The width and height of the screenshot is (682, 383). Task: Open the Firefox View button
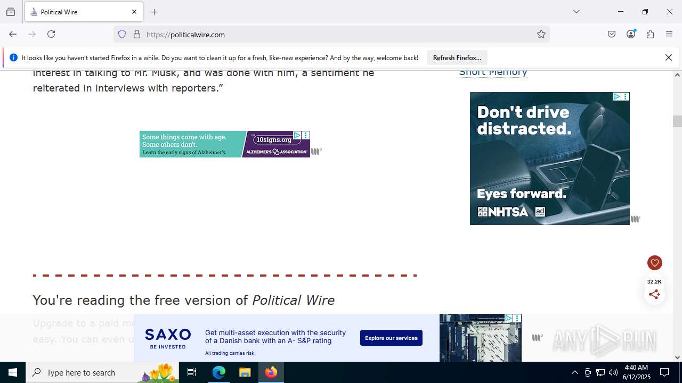click(x=11, y=12)
